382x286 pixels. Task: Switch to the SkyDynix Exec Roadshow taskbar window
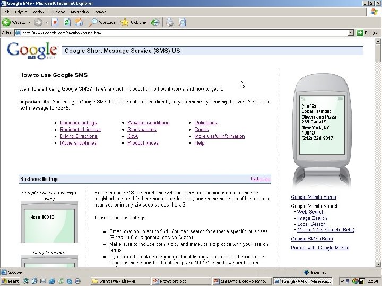pyautogui.click(x=241, y=281)
